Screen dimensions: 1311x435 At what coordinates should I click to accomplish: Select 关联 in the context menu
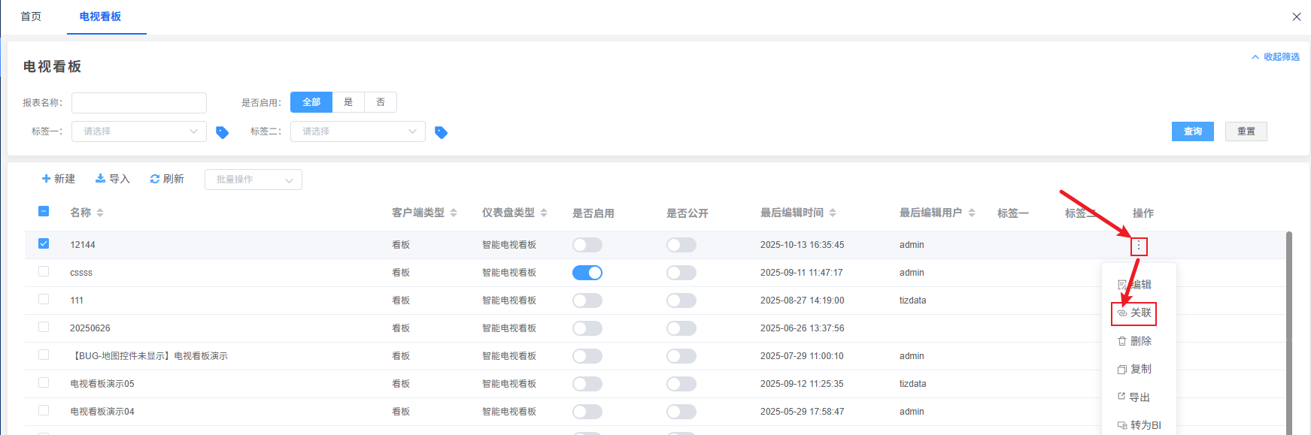1134,313
